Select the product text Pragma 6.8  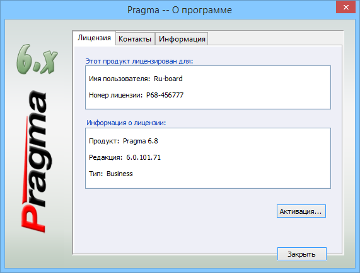(141, 141)
